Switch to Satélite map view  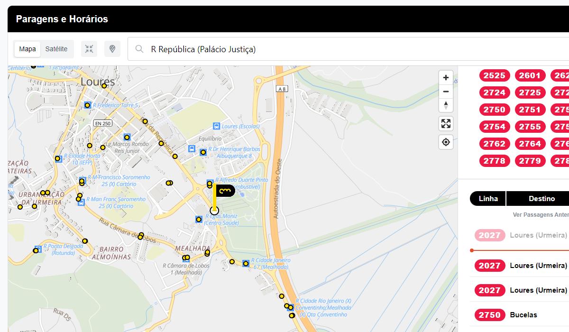56,49
